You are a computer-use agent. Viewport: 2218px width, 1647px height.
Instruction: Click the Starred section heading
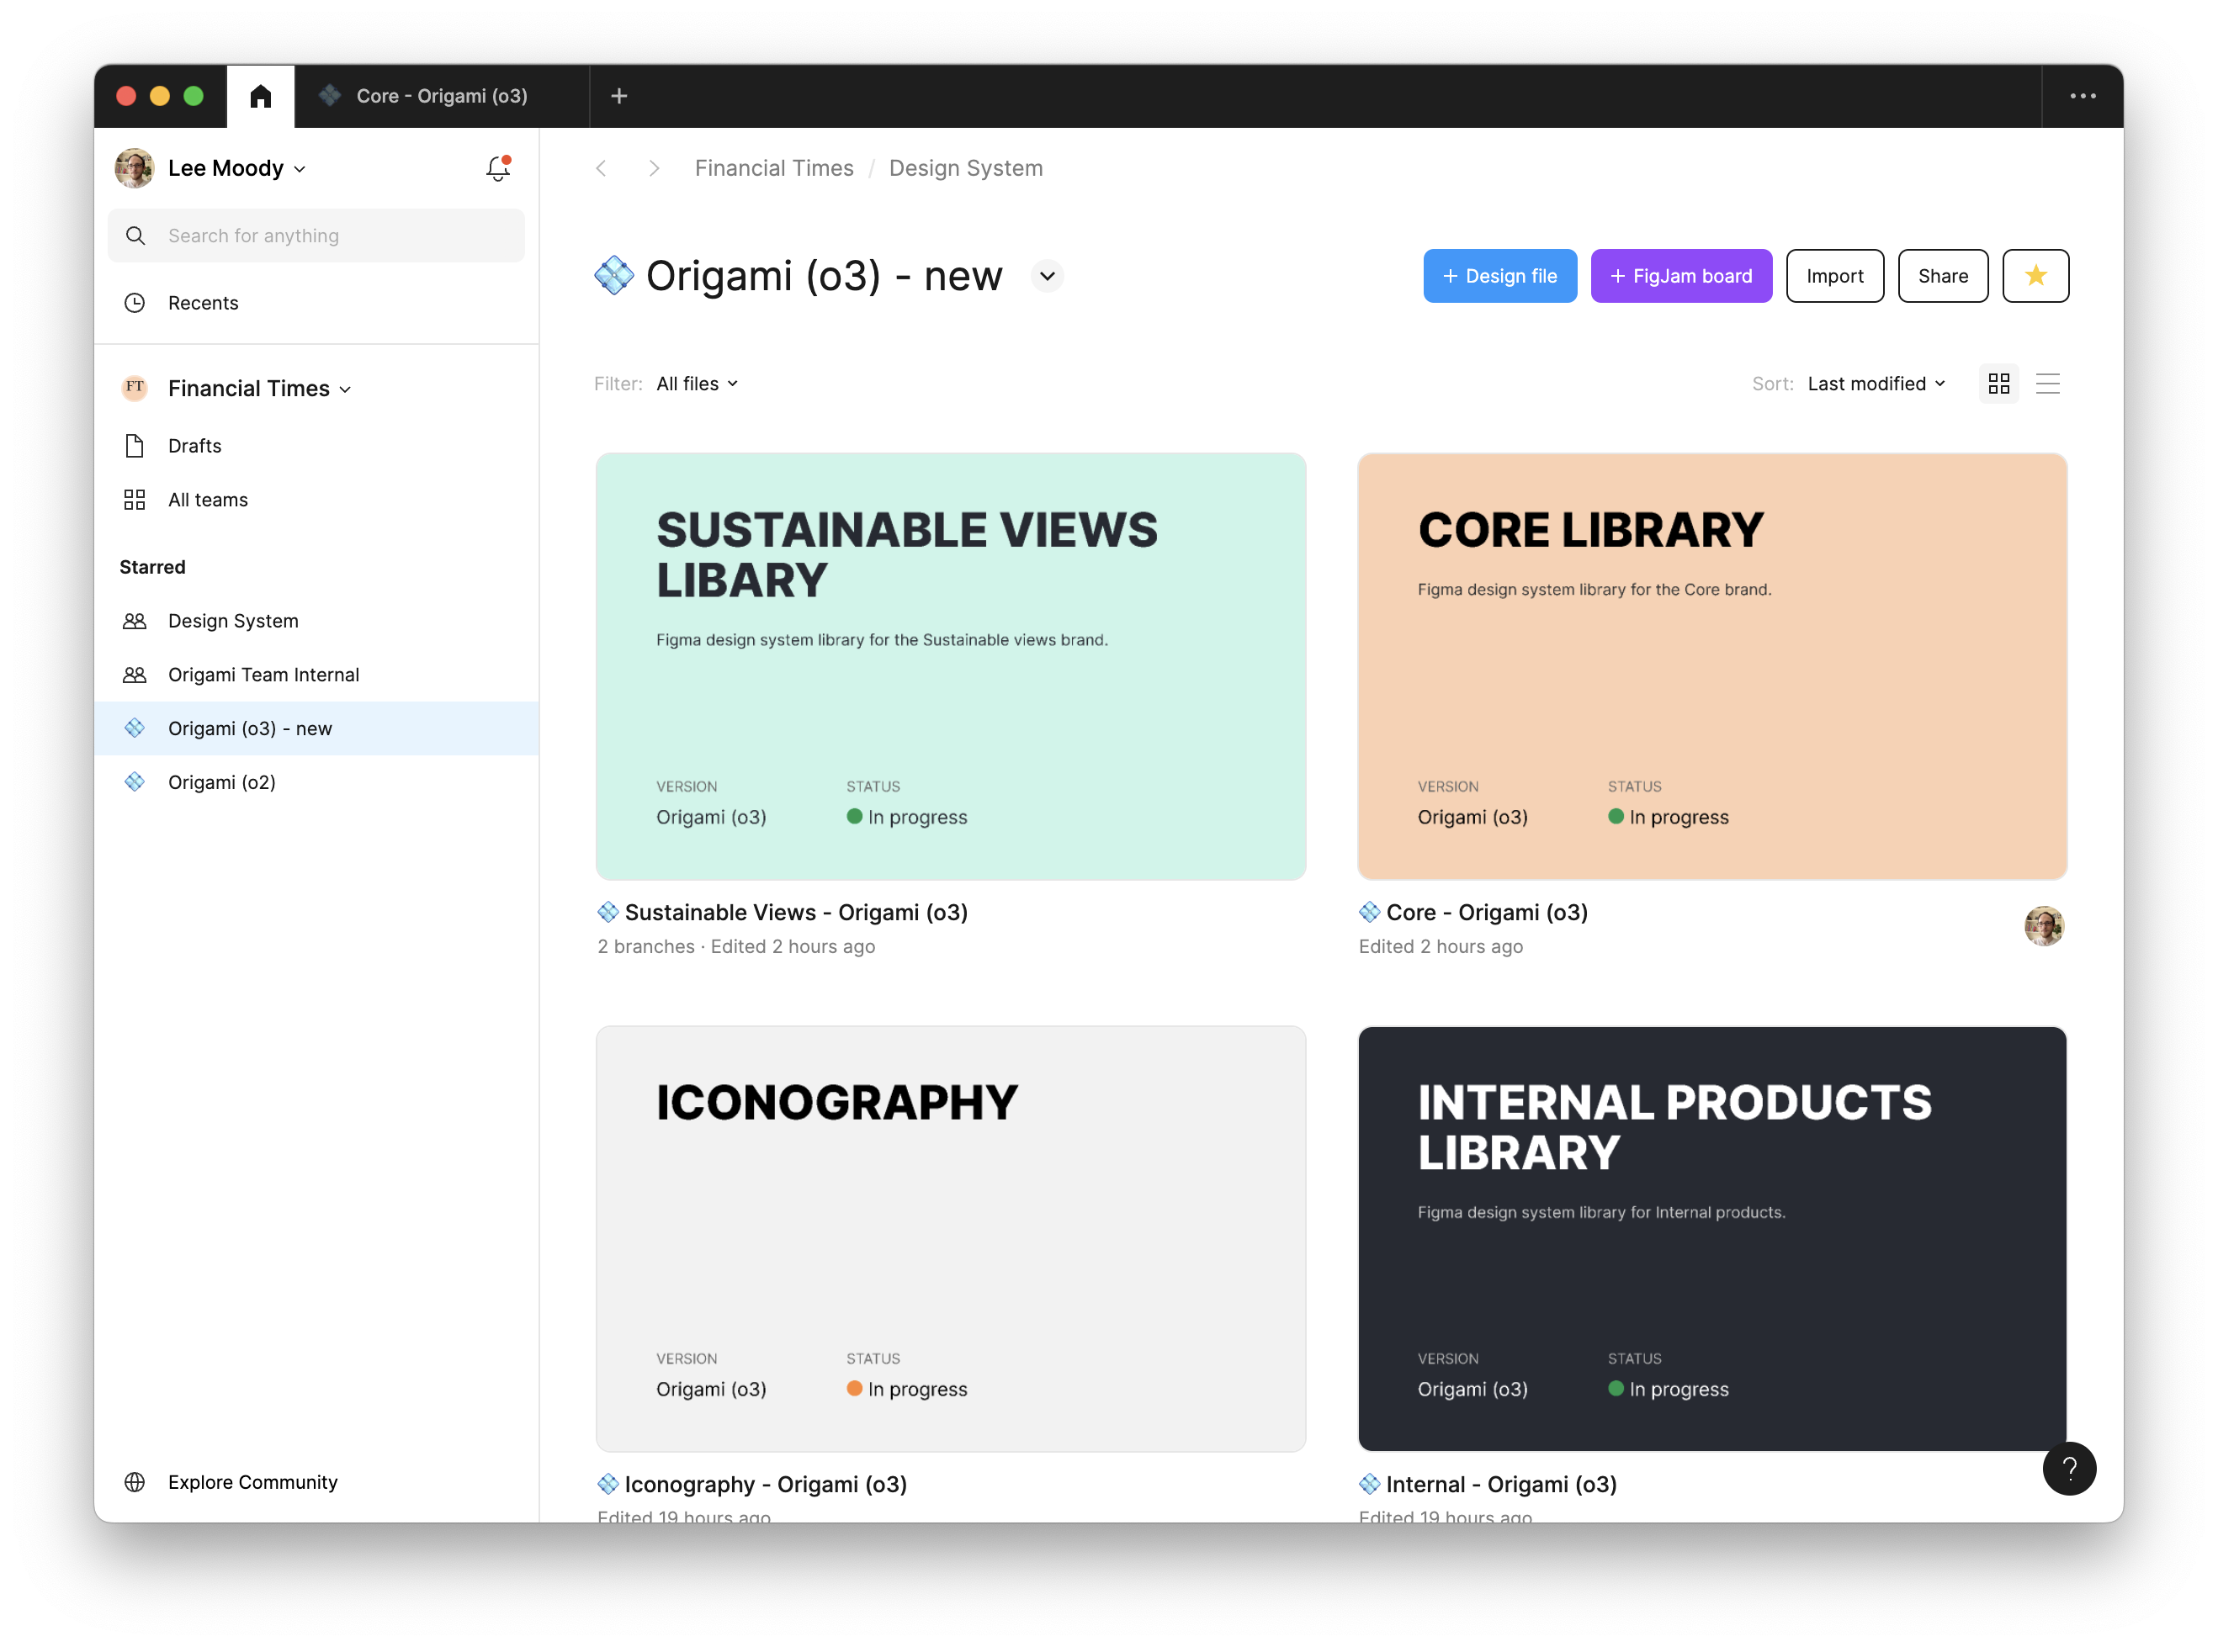coord(152,566)
